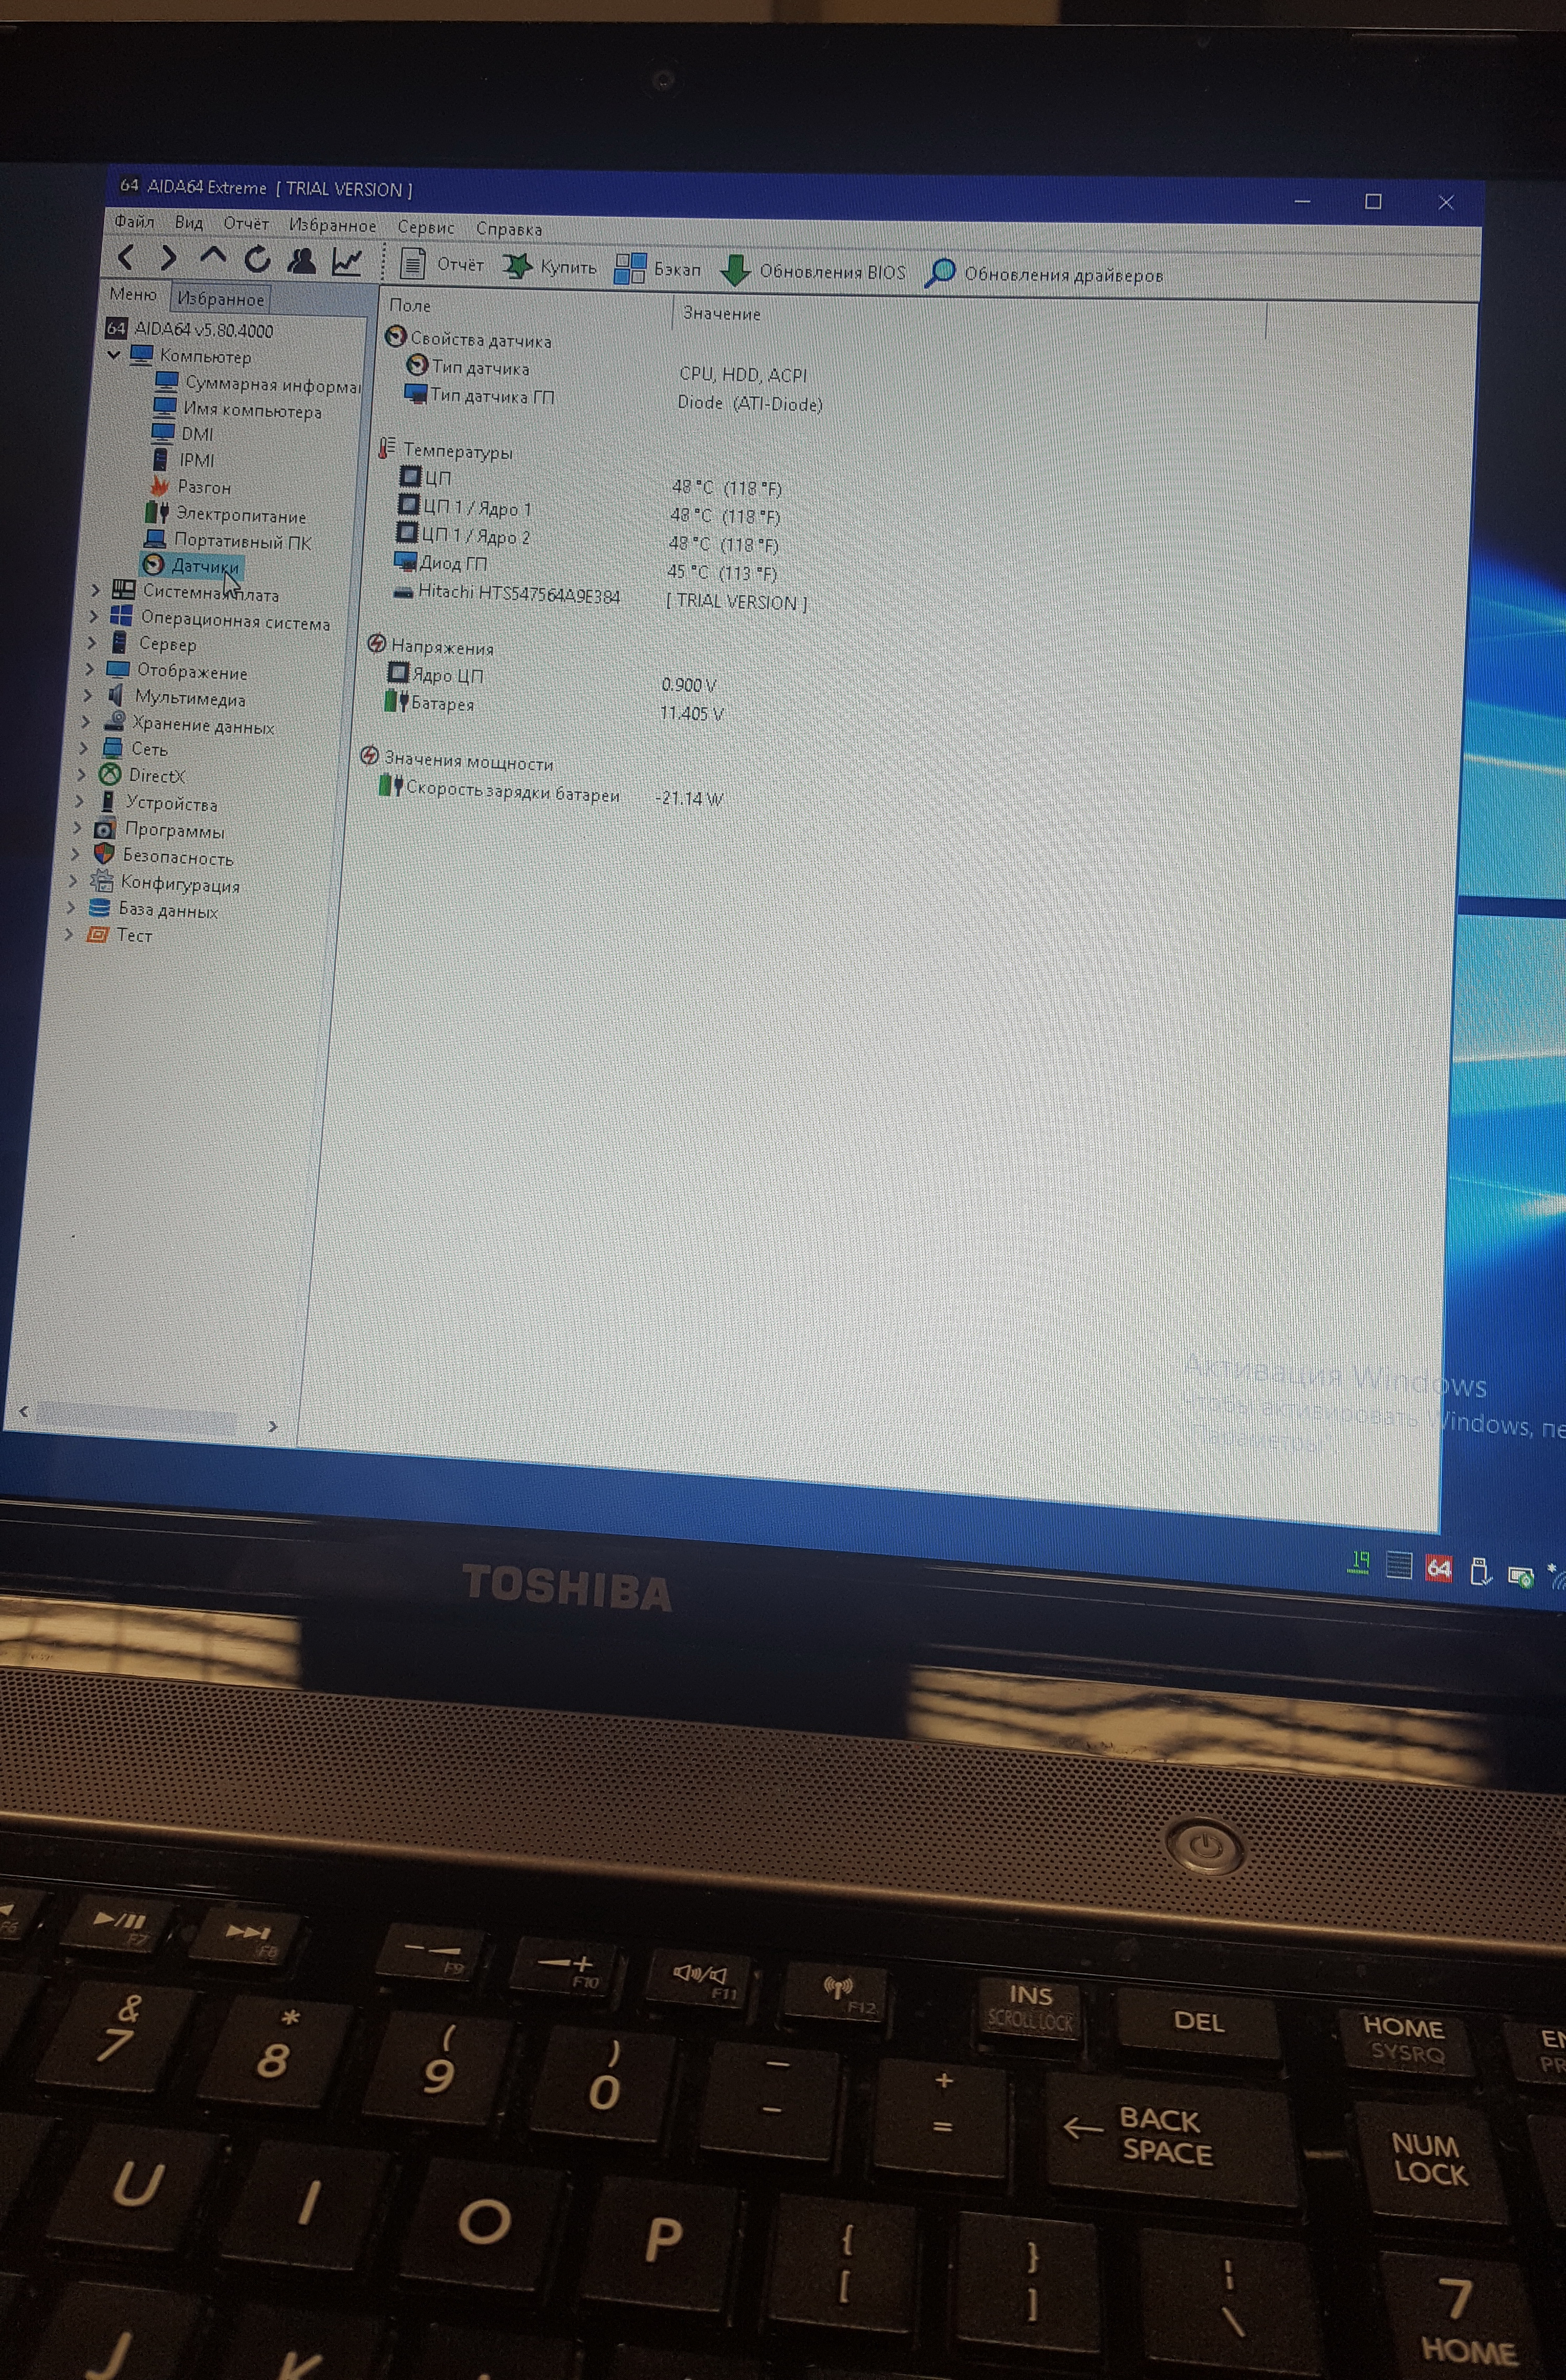Click the Купить buy button
The height and width of the screenshot is (2380, 1566).
pyautogui.click(x=549, y=267)
